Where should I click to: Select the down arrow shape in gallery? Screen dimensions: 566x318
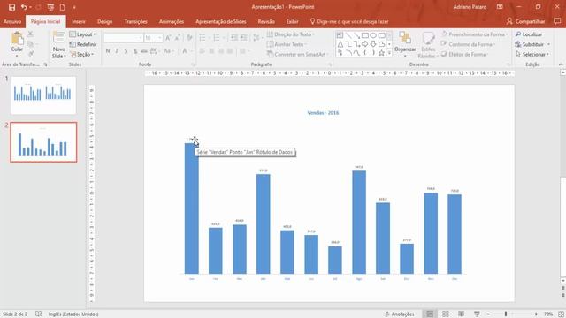373,44
